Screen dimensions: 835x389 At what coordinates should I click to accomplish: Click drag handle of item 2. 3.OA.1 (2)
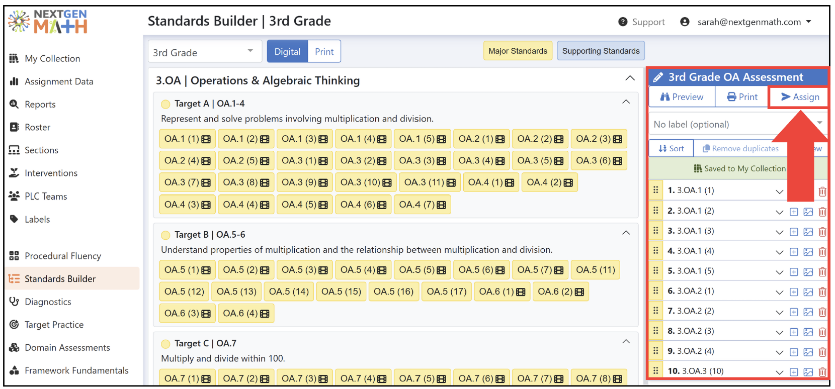656,211
